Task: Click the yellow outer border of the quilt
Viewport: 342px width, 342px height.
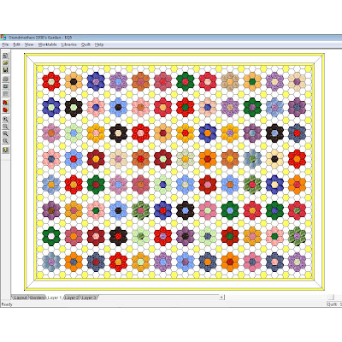Action: [174, 55]
